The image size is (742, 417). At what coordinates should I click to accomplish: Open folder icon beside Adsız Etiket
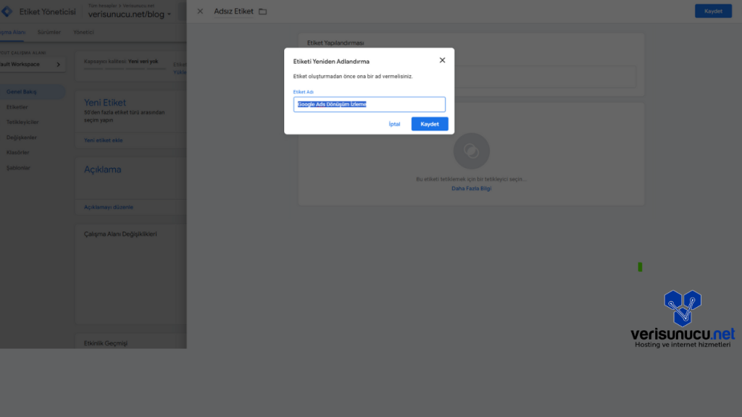coord(262,12)
